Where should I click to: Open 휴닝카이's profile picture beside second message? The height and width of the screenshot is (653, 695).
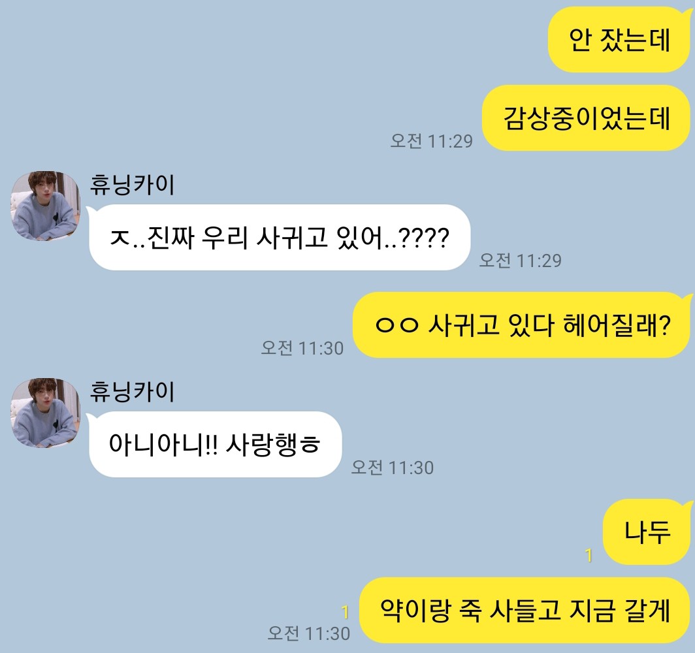45,413
